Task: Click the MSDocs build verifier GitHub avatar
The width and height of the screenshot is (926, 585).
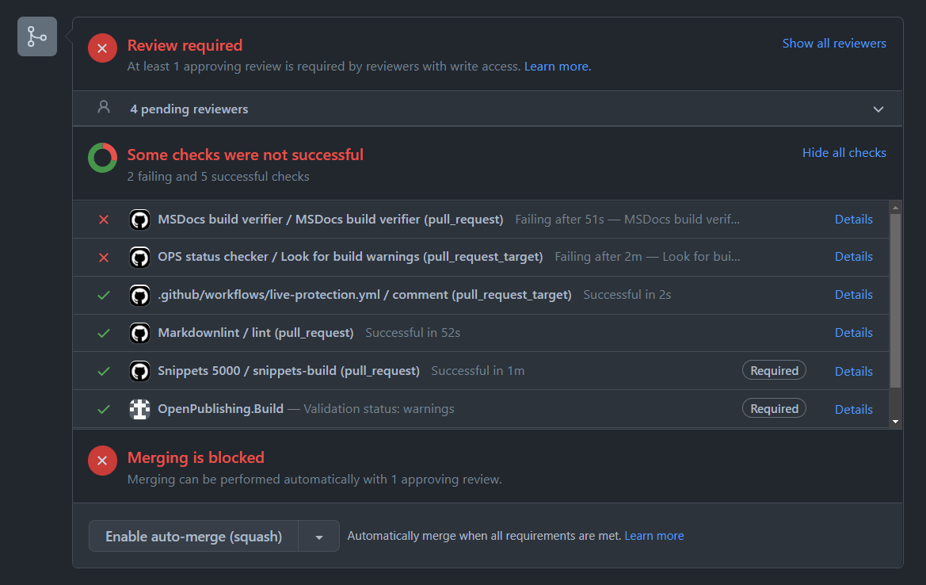Action: [139, 220]
